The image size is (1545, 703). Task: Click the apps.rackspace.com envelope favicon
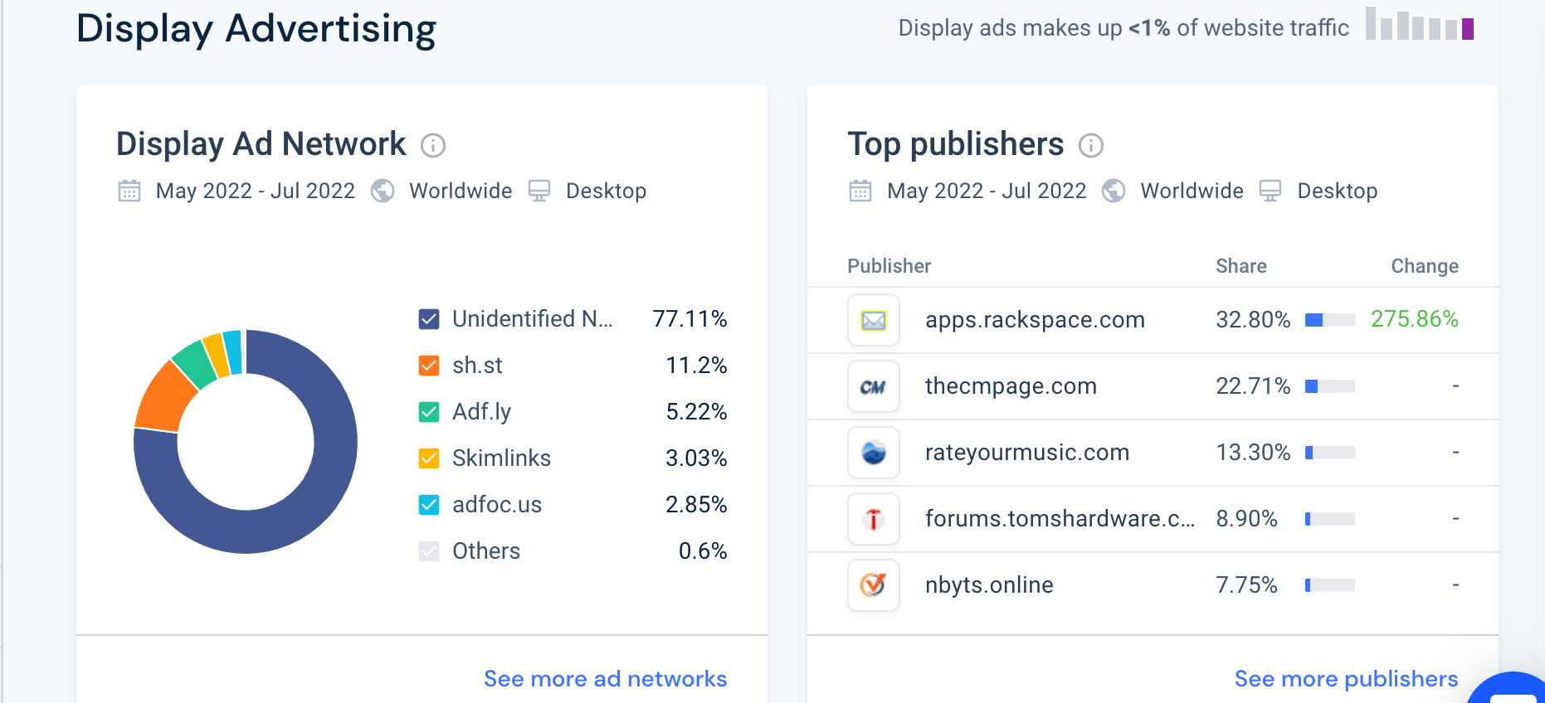tap(874, 320)
